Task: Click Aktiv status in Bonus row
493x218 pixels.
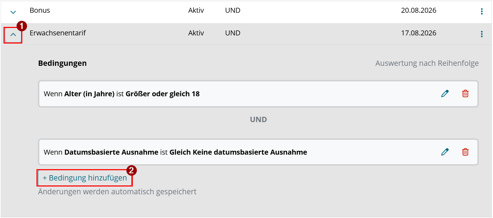Action: 196,10
